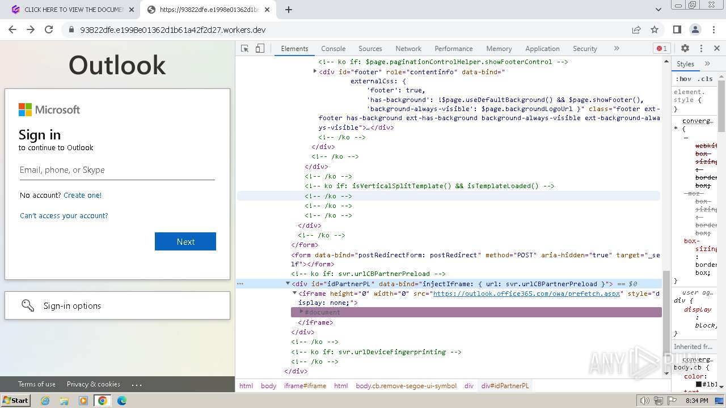Viewport: 726px width, 408px height.
Task: Open the Windows Start menu
Action: [x=15, y=400]
